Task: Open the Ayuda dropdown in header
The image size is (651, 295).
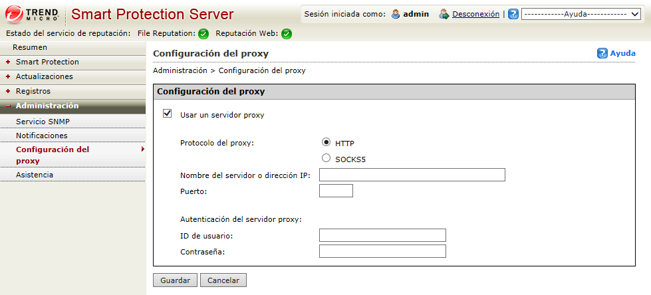Action: [582, 14]
